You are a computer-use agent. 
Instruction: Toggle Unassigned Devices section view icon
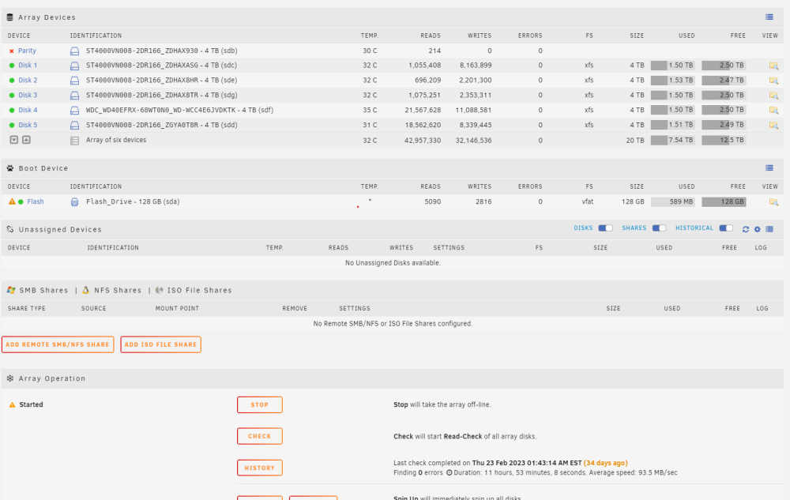[x=769, y=229]
